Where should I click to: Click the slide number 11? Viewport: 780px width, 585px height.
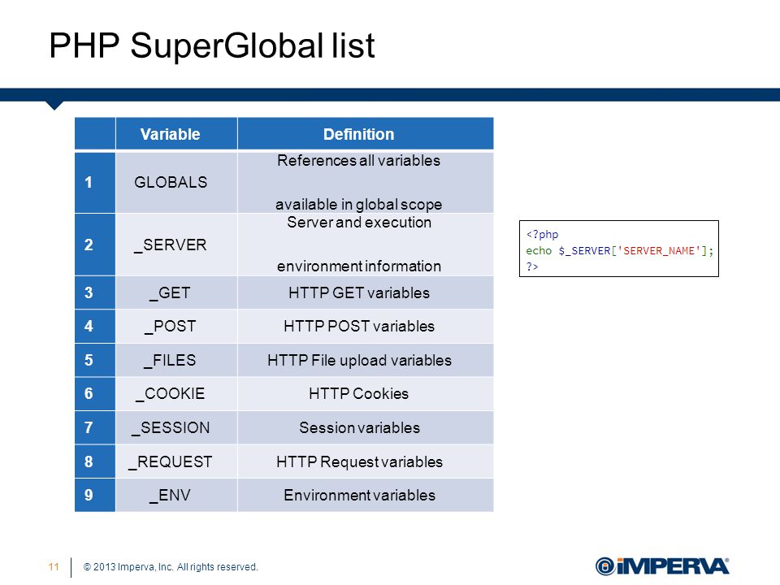54,566
